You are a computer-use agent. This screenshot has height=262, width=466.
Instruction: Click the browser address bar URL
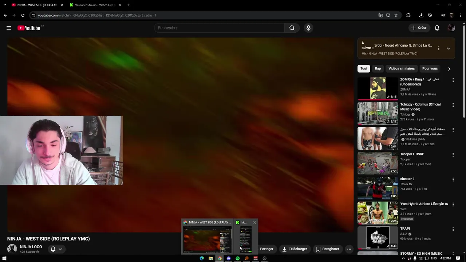pyautogui.click(x=97, y=15)
